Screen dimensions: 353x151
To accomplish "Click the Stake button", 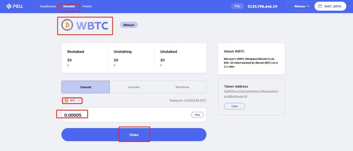I will 134,135.
